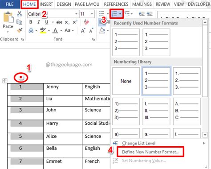211x169 pixels.
Task: Open the Multilevel List dropdown arrow
Action: tap(132, 14)
